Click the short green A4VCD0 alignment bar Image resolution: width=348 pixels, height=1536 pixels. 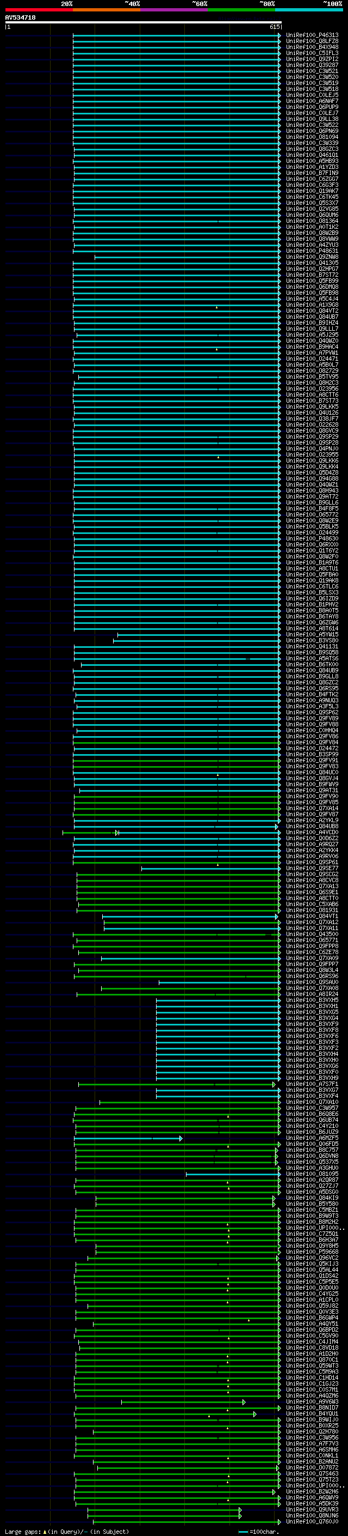(x=90, y=833)
